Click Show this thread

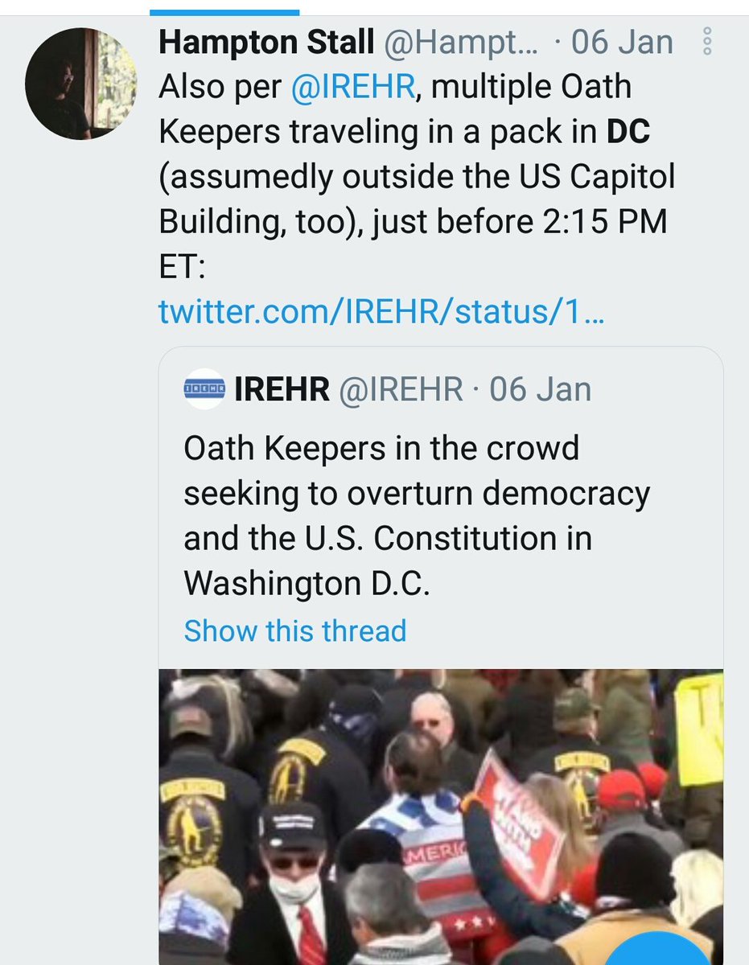click(294, 630)
